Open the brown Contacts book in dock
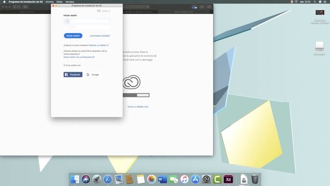 [129, 179]
